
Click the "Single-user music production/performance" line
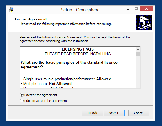click(66, 79)
